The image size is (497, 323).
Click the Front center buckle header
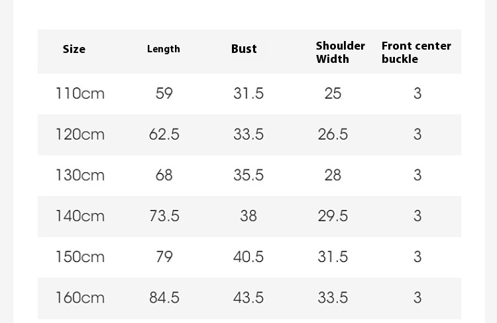(x=416, y=52)
